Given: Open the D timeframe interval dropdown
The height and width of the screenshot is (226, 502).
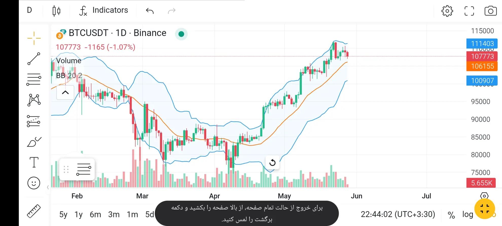Looking at the screenshot, I should (29, 10).
